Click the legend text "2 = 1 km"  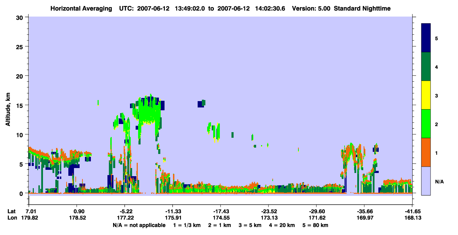[x=219, y=225]
